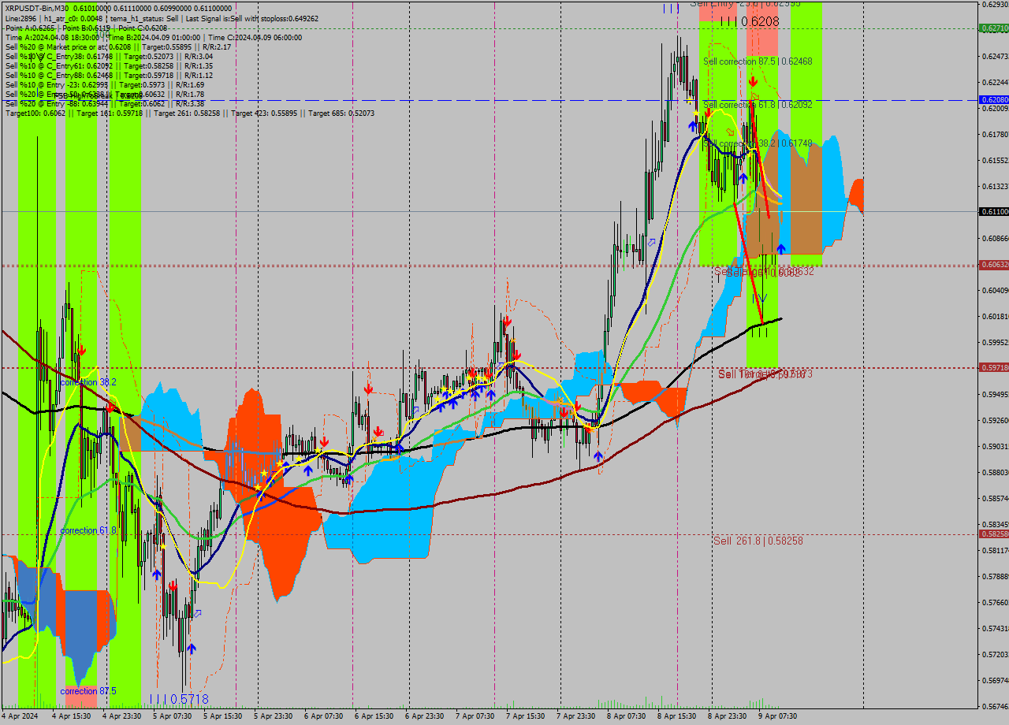The height and width of the screenshot is (725, 1009).
Task: Click the 0.61323 price scale value
Action: pos(996,186)
